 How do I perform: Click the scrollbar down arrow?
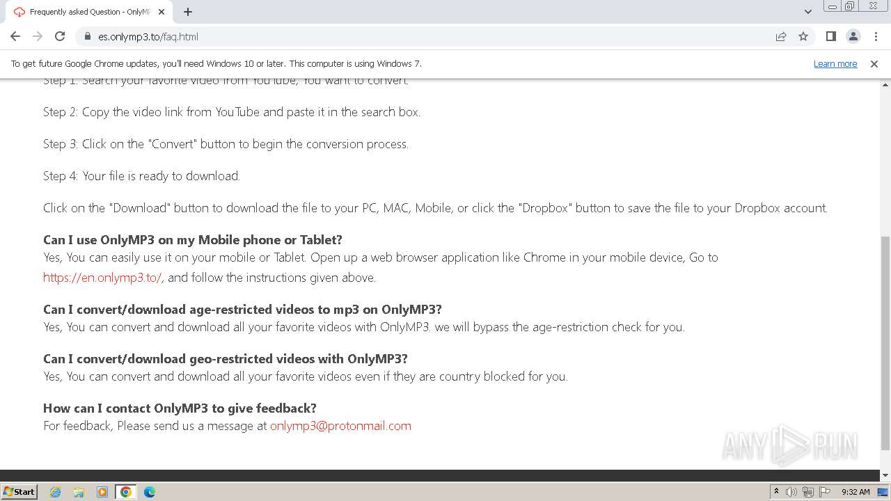point(885,475)
